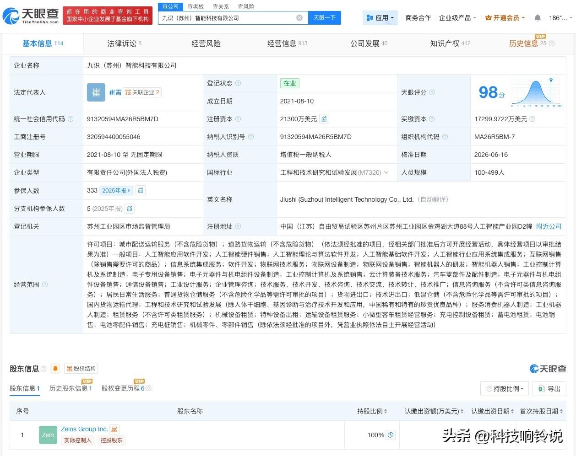Click the TianYanCha logo
The image size is (576, 456).
click(x=31, y=16)
